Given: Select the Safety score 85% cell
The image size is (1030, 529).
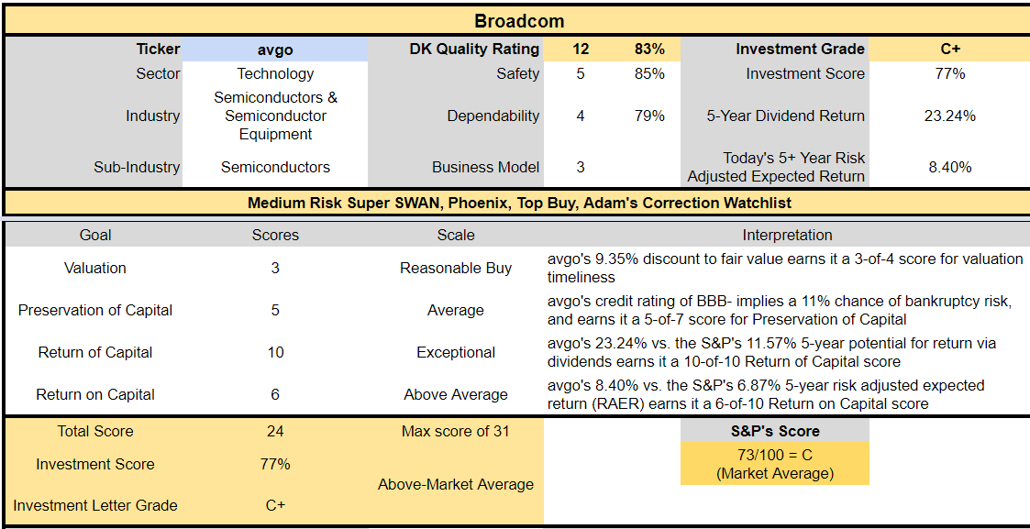Looking at the screenshot, I should point(649,73).
